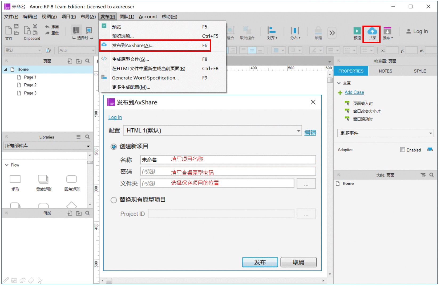
Task: Click the horizontal canvas scrollbar thumb
Action: coord(109,281)
